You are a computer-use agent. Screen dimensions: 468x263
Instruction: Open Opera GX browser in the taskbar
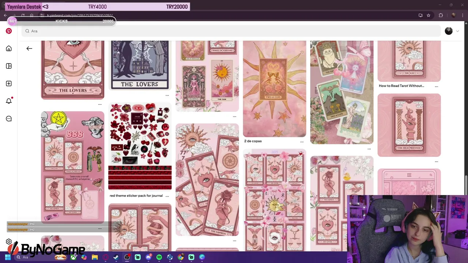pos(106,257)
